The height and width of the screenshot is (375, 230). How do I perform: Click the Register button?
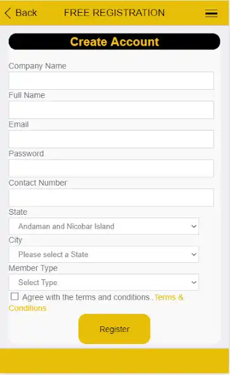(115, 329)
